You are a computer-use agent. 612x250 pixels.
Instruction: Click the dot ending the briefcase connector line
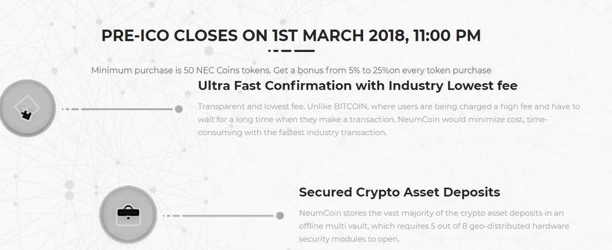(280, 216)
